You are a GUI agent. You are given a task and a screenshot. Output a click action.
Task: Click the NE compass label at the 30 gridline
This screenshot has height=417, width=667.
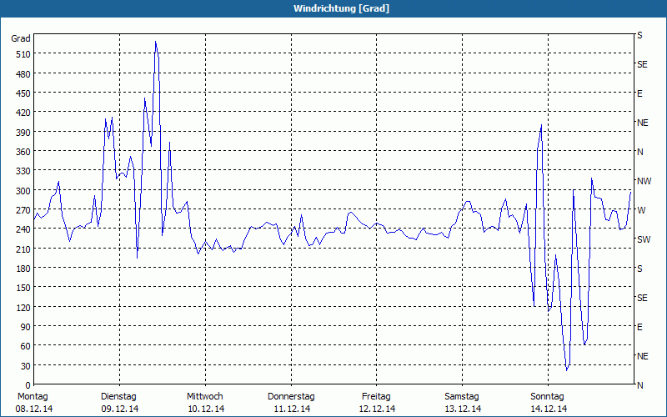pyautogui.click(x=642, y=356)
